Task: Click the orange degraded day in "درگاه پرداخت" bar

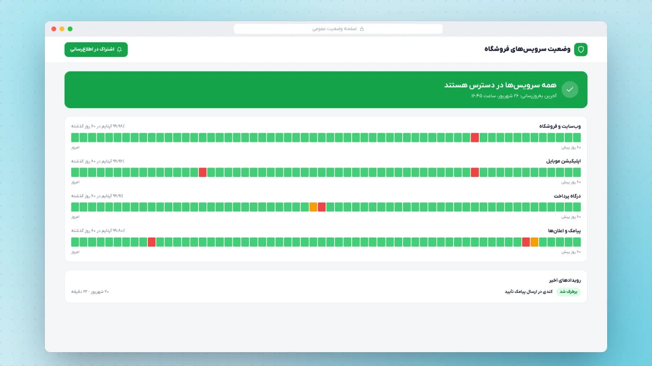Action: (x=313, y=207)
